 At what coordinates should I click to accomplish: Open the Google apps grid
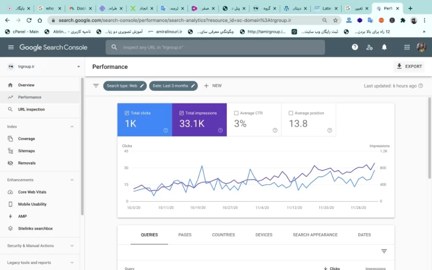pos(407,47)
